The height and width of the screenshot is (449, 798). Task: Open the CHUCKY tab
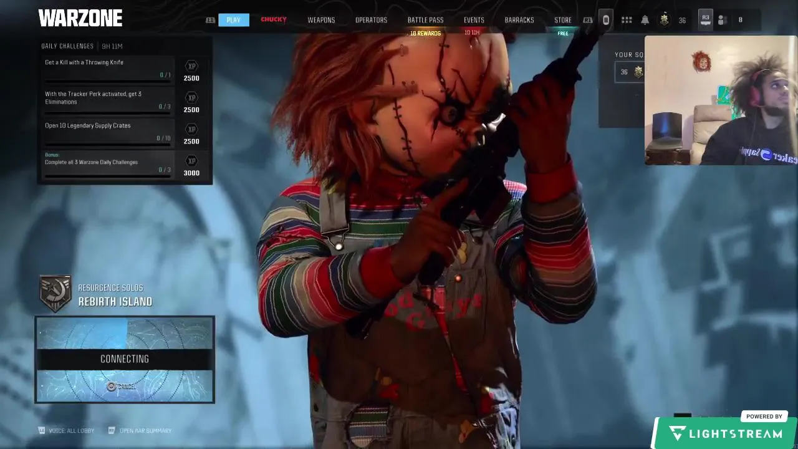(274, 20)
